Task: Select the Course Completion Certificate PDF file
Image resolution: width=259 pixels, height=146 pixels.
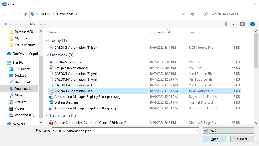Action: pyautogui.click(x=90, y=123)
